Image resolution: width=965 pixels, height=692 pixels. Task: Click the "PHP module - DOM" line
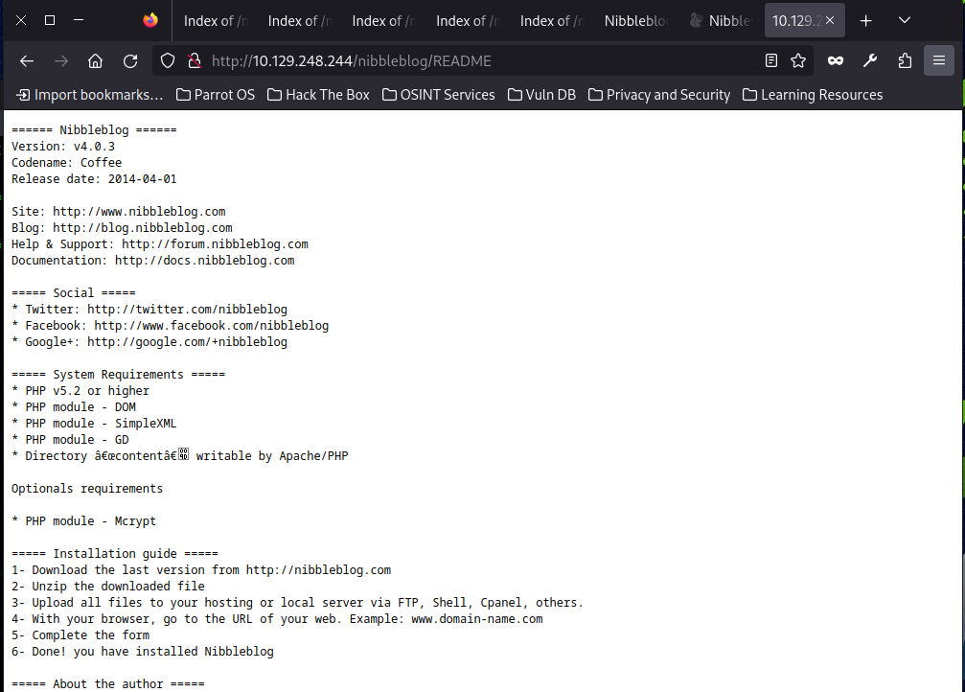(x=73, y=407)
